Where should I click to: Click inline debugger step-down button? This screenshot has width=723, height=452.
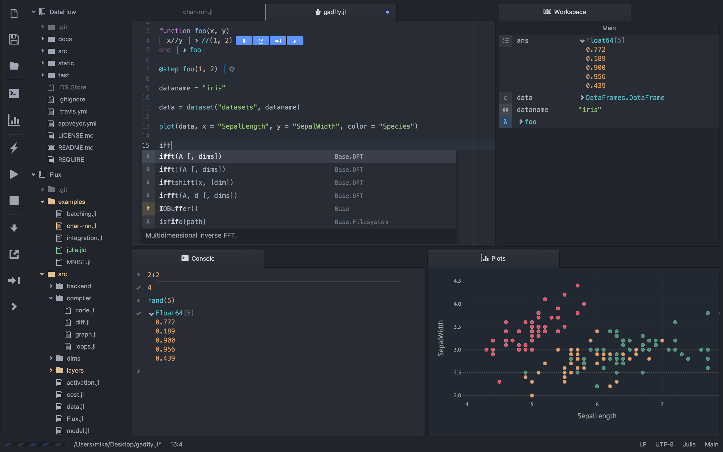tap(244, 41)
